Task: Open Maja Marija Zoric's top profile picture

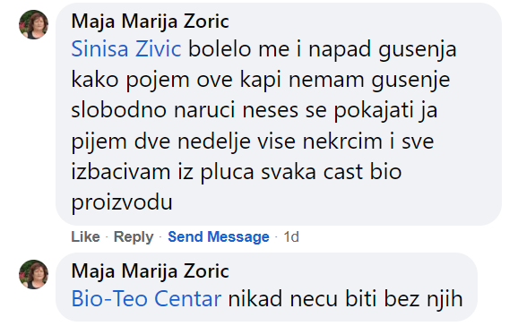Action: pyautogui.click(x=33, y=25)
